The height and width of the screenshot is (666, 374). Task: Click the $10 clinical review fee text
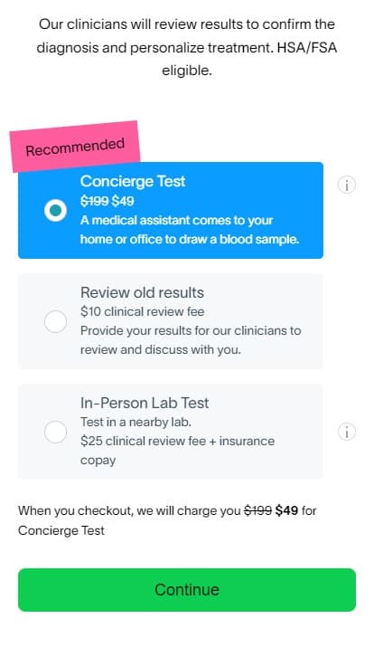point(143,311)
